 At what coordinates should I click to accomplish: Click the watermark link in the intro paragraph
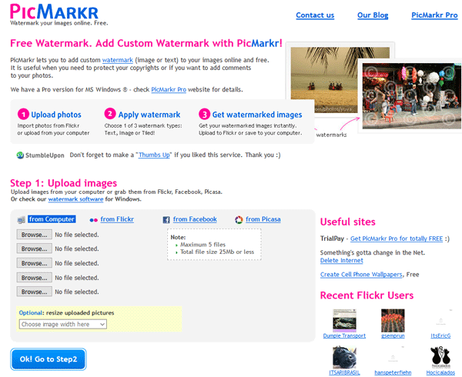[x=118, y=60]
